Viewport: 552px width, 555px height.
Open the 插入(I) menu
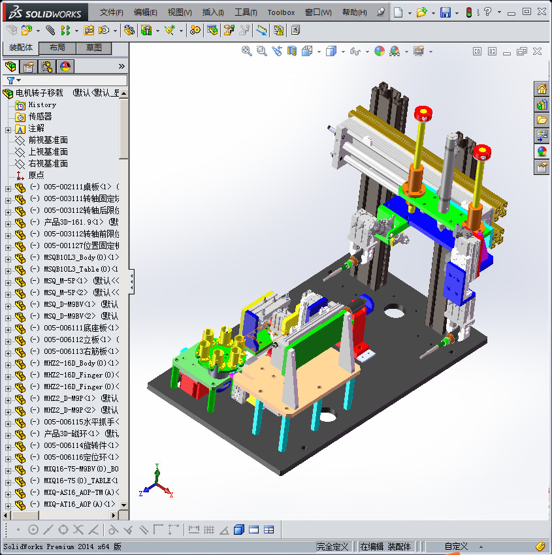coord(213,12)
